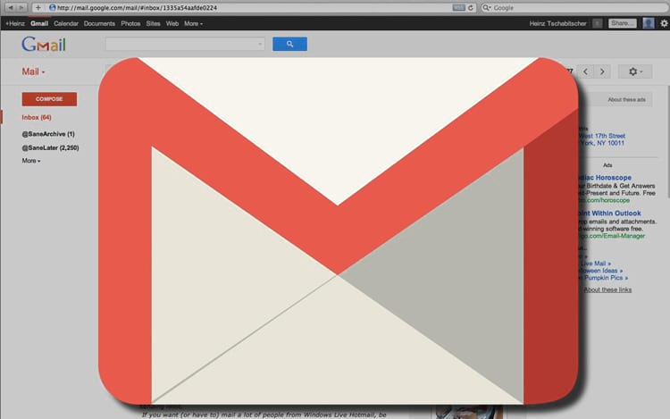The height and width of the screenshot is (419, 670).
Task: Open the +Heinz profile link
Action: pyautogui.click(x=15, y=23)
